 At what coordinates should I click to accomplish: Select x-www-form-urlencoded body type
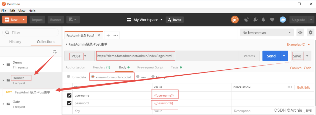(93, 77)
